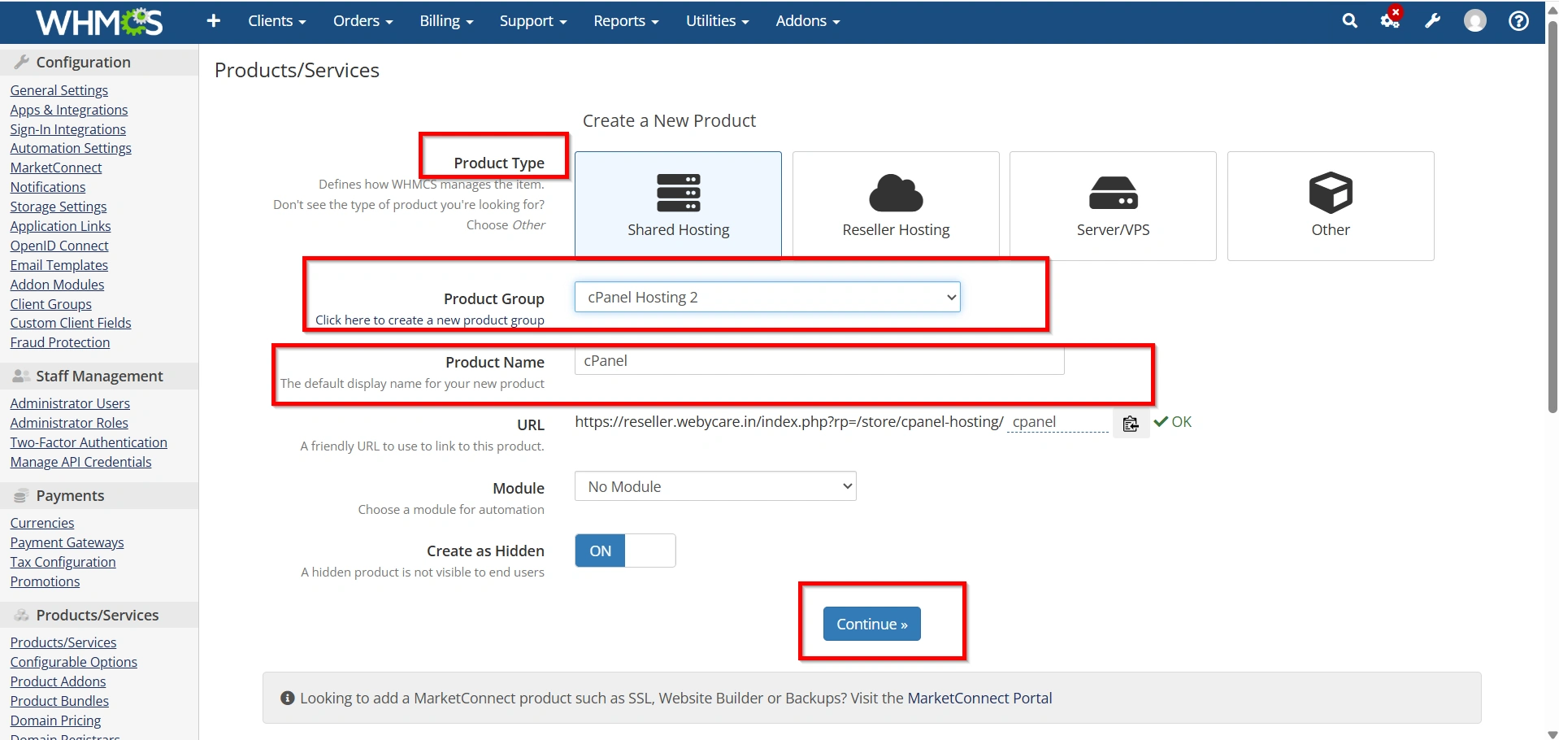The height and width of the screenshot is (740, 1559).
Task: Open Fraud Protection link
Action: 59,342
